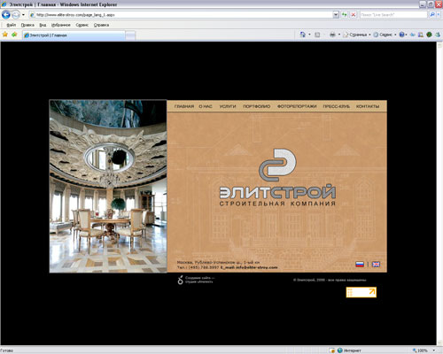Click the info@elite-stroy.com email link
Viewport: 443px width, 354px height.
[257, 267]
